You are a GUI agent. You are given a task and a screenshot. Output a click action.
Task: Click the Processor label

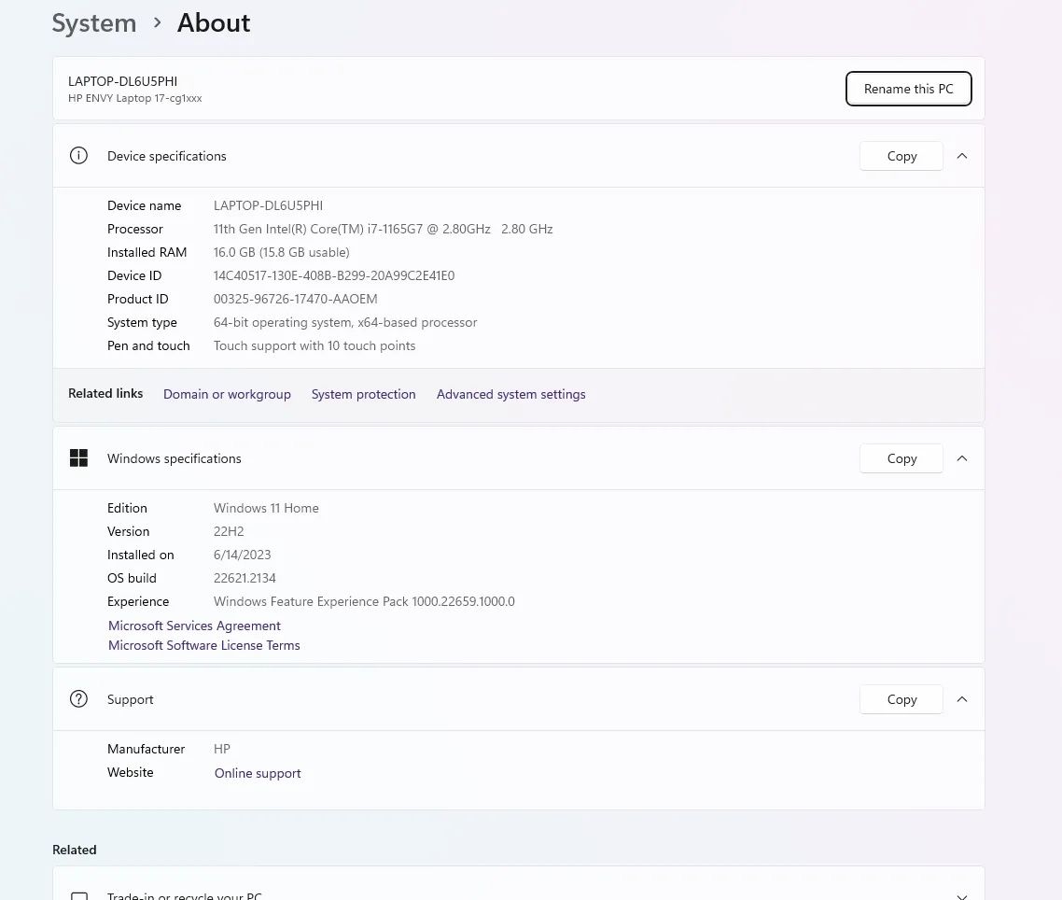134,229
